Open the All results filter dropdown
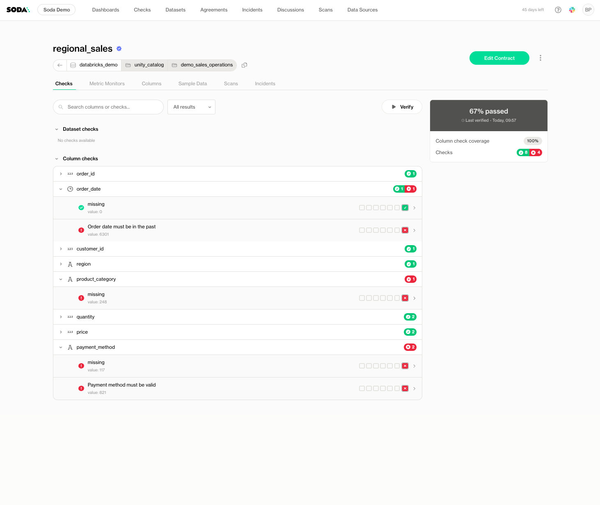 click(191, 107)
